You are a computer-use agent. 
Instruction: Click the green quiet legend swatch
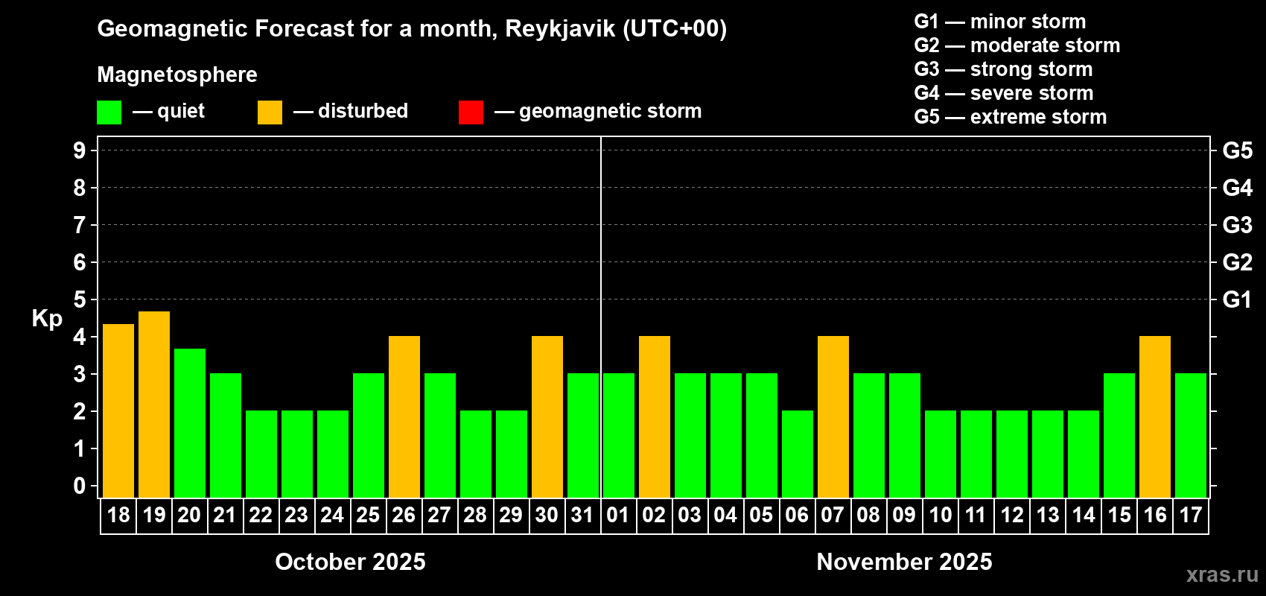point(109,112)
